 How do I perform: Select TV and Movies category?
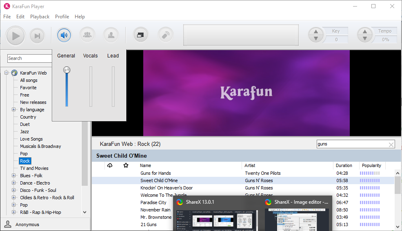34,168
